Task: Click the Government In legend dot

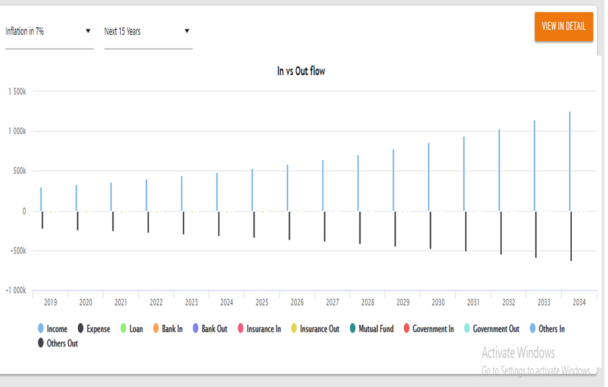Action: point(406,329)
